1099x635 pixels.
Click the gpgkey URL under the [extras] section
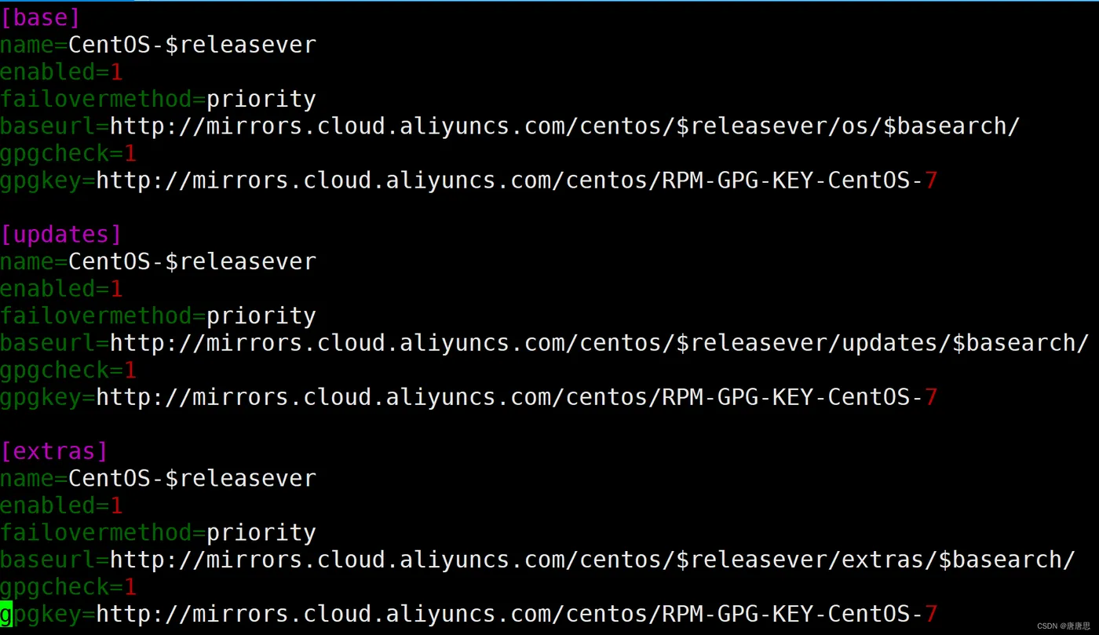(516, 614)
